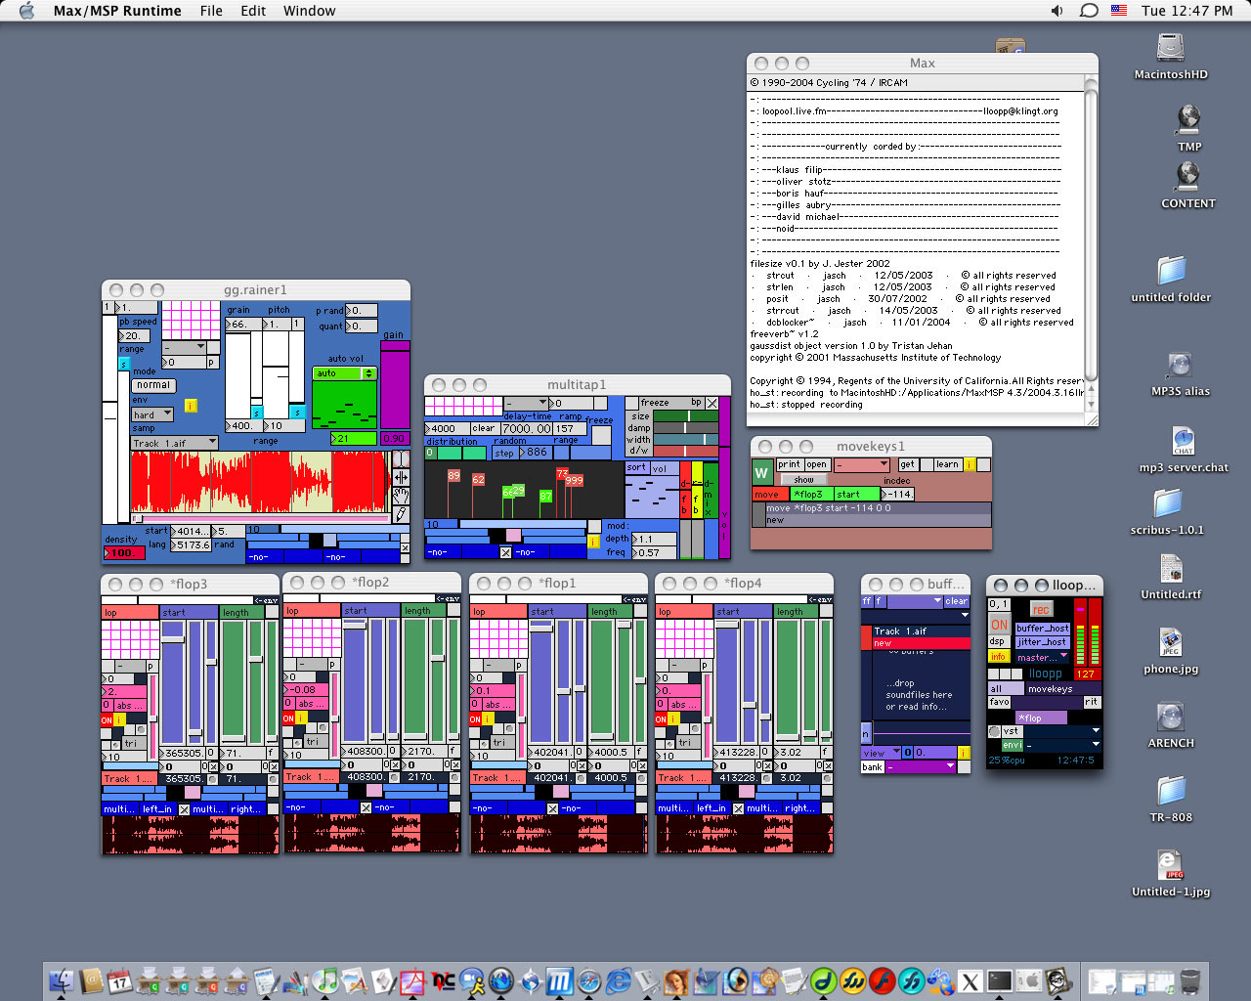The height and width of the screenshot is (1001, 1251).
Task: Select phone.jpg file on desktop
Action: pyautogui.click(x=1170, y=642)
